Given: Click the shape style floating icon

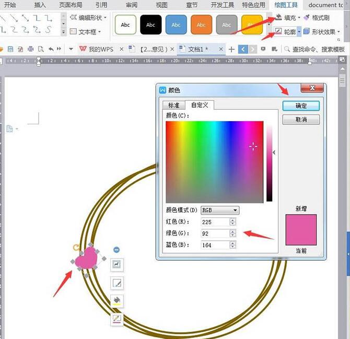Looking at the screenshot, I should tap(117, 283).
